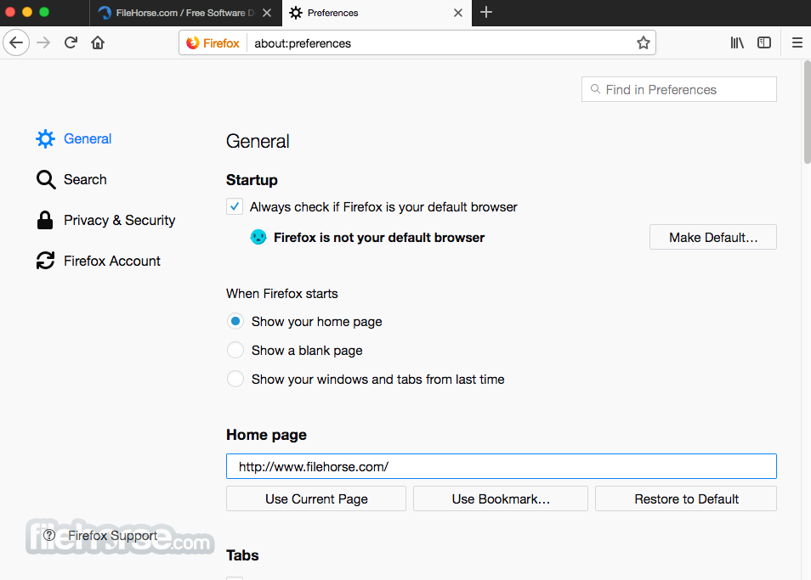This screenshot has width=811, height=580.
Task: Click the Find in Preferences search field
Action: 678,89
